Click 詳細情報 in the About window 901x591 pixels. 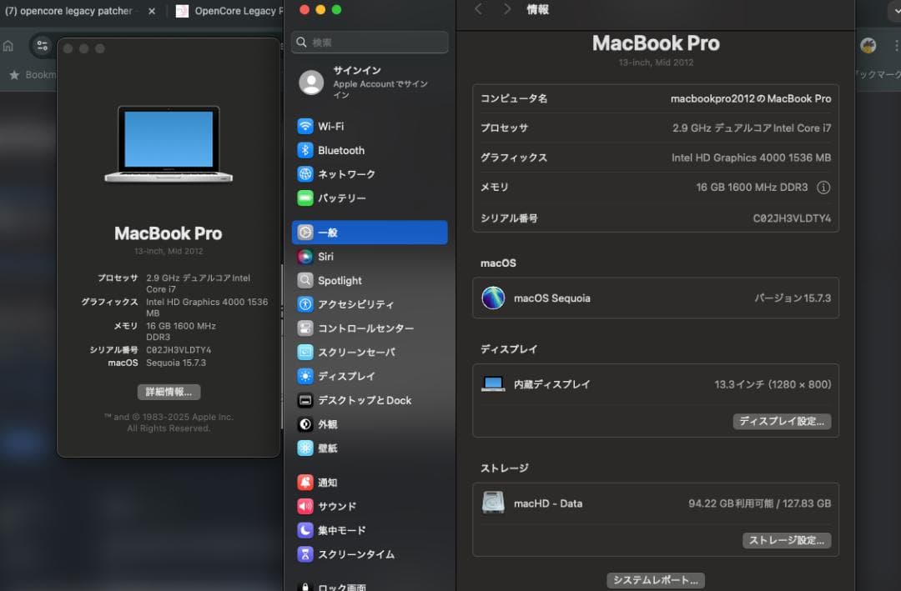pos(169,392)
